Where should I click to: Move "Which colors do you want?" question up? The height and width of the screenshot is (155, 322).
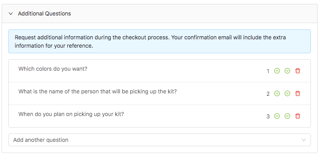(x=277, y=71)
